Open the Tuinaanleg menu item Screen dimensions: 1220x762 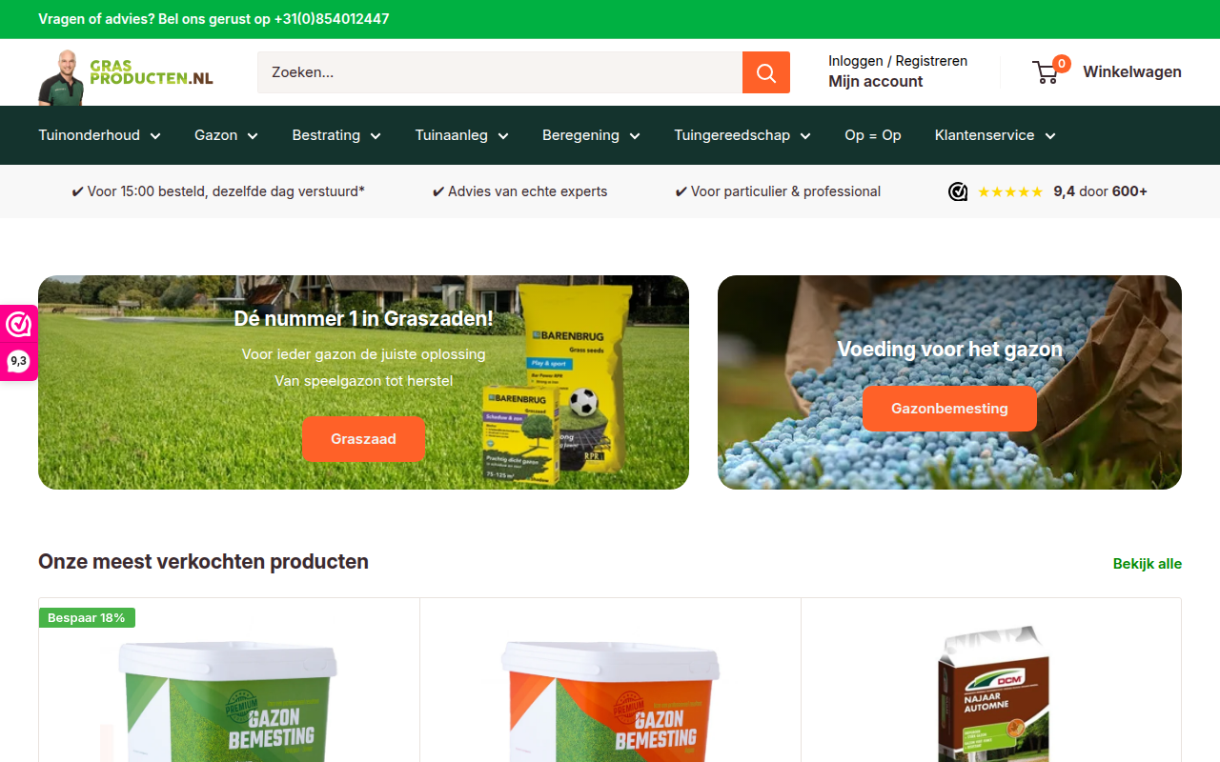452,135
